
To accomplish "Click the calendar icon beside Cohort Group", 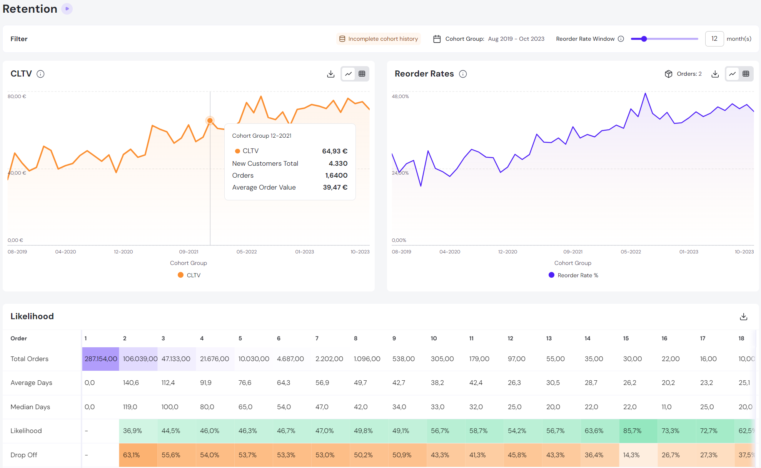I will pos(437,39).
